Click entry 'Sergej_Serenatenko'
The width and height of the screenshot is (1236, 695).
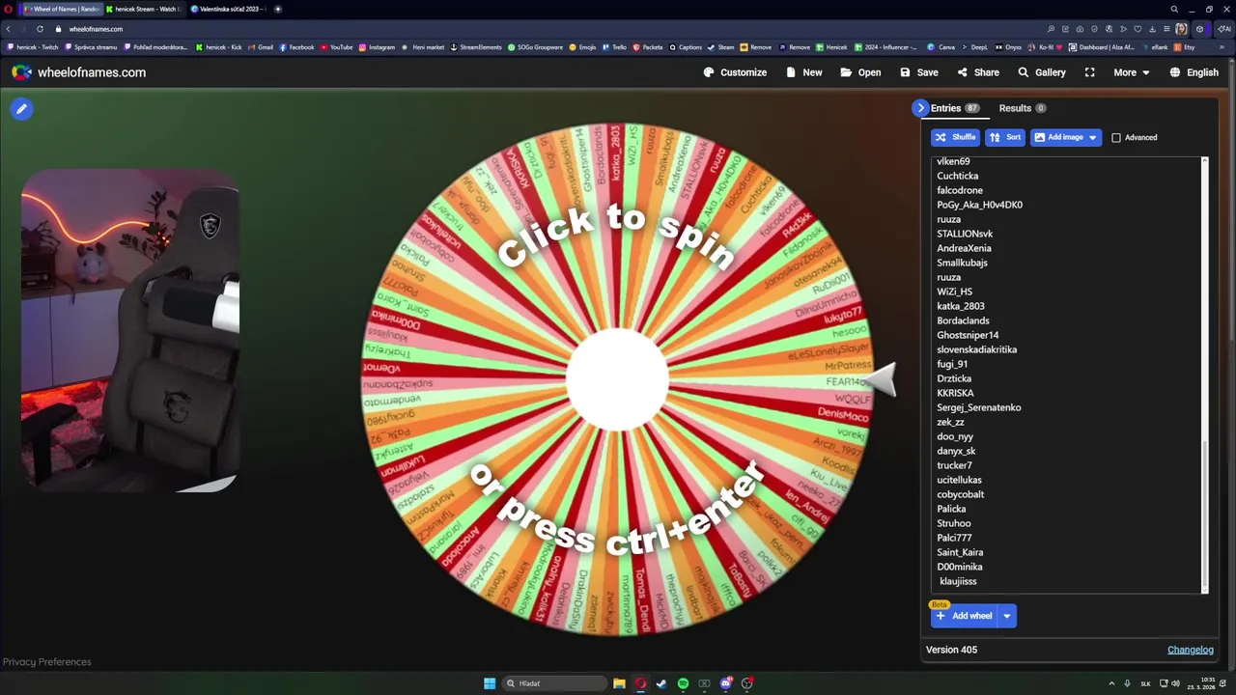coord(978,407)
